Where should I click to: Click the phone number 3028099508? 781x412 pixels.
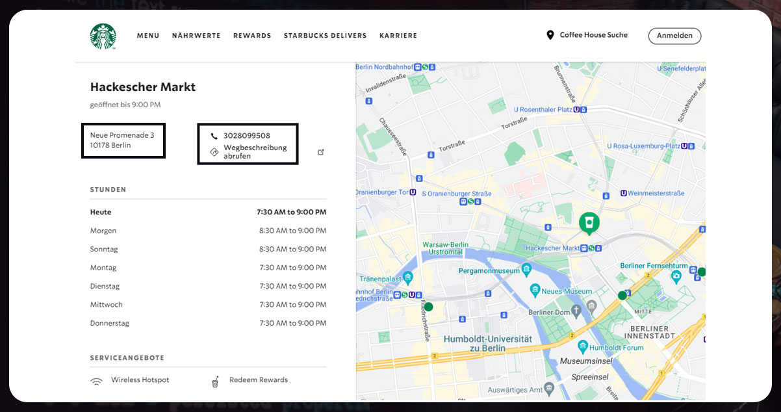pos(247,136)
